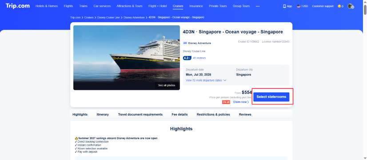Image resolution: width=367 pixels, height=160 pixels.
Task: Click departure date Mon, Jul 20, 2026
Action: click(199, 75)
